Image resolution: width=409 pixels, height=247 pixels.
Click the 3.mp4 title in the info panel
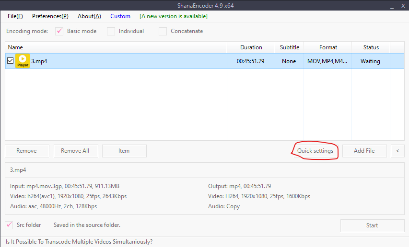[18, 170]
